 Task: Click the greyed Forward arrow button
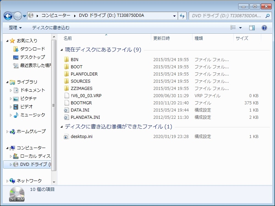18,16
